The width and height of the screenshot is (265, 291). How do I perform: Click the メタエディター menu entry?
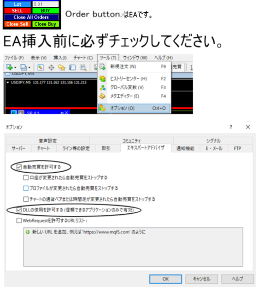click(134, 96)
